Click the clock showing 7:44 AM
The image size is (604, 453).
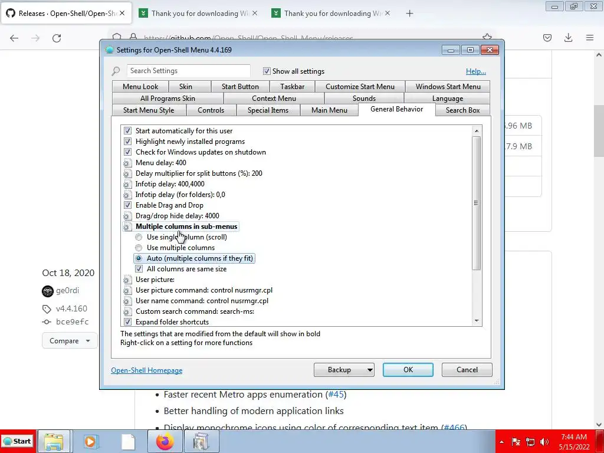[x=573, y=437]
